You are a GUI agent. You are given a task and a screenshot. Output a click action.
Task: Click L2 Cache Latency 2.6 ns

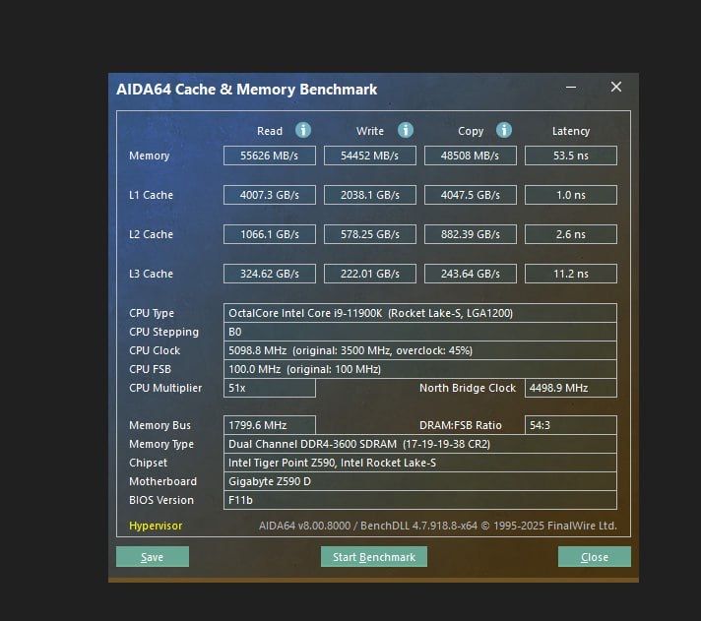coord(571,234)
